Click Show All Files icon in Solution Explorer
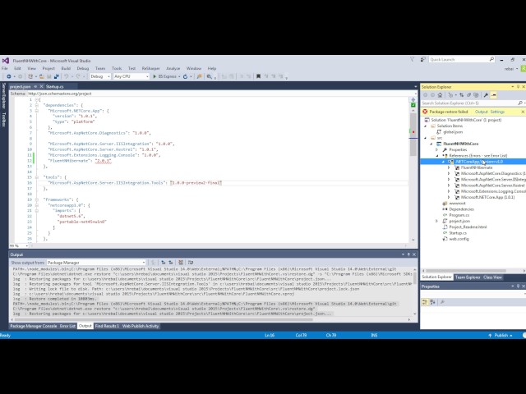 [x=476, y=95]
